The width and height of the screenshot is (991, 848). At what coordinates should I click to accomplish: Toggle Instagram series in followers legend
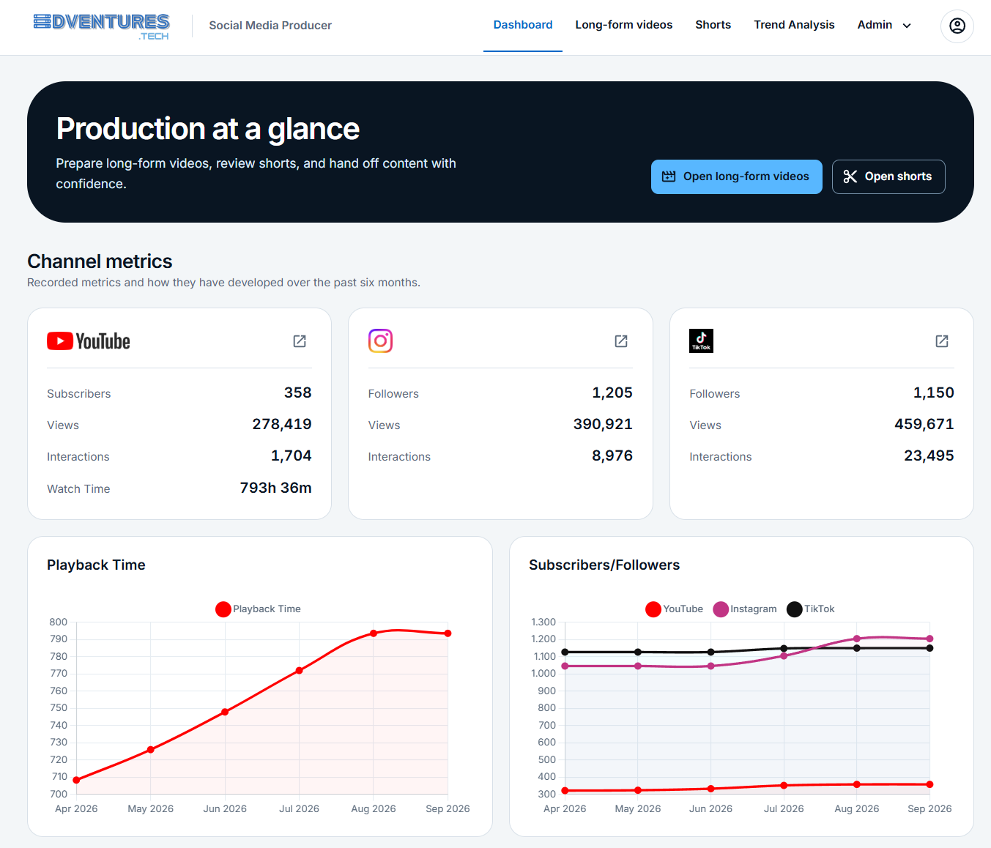(745, 609)
